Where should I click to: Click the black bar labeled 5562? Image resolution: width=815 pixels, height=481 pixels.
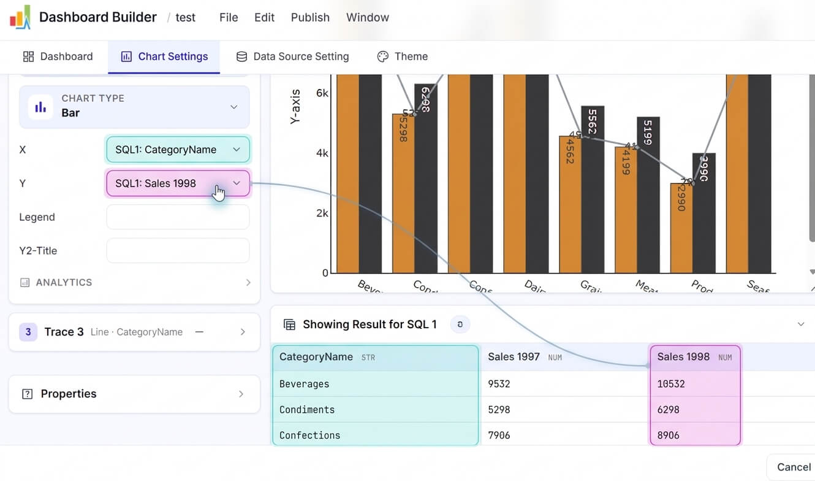coord(593,190)
